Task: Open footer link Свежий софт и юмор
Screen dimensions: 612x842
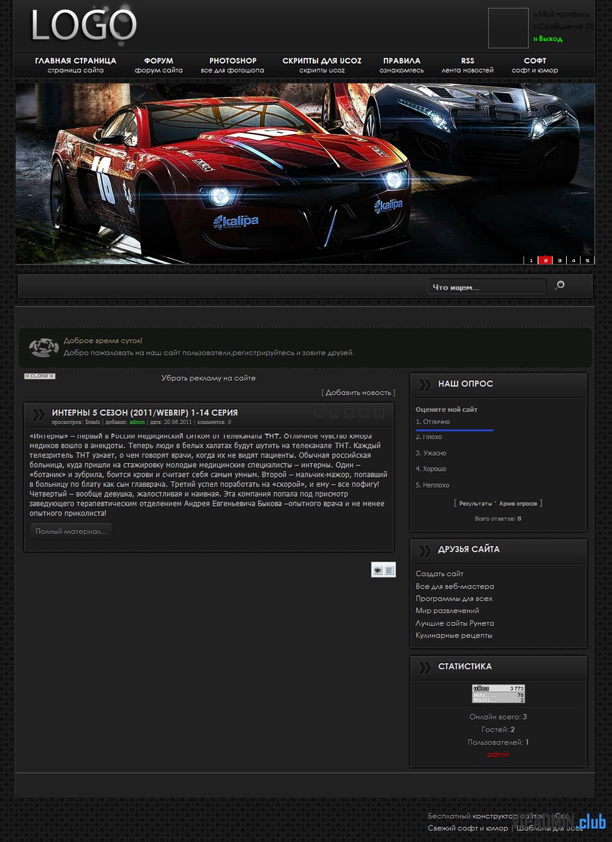Action: 468,828
